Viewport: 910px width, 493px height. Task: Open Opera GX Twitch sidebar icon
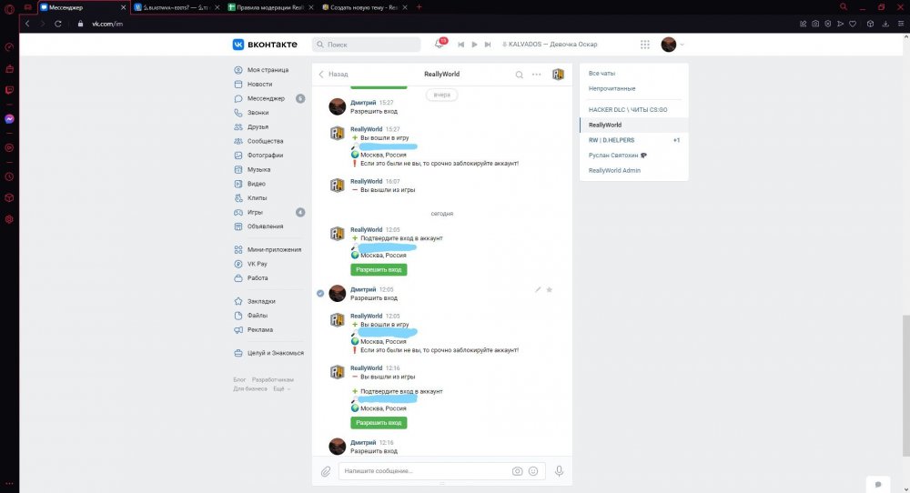pyautogui.click(x=9, y=90)
